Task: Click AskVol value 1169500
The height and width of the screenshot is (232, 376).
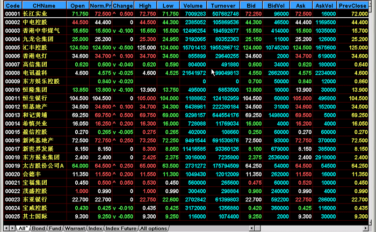Action: [x=326, y=23]
